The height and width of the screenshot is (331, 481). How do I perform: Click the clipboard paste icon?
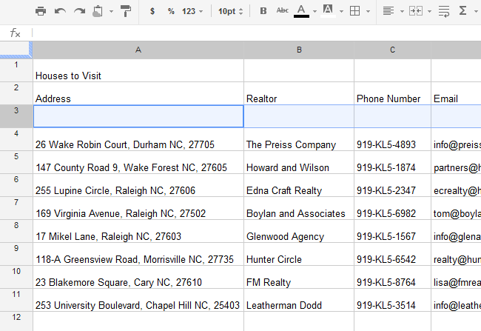(x=98, y=11)
